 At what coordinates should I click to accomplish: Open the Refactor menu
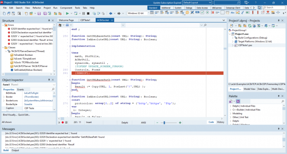(37, 8)
